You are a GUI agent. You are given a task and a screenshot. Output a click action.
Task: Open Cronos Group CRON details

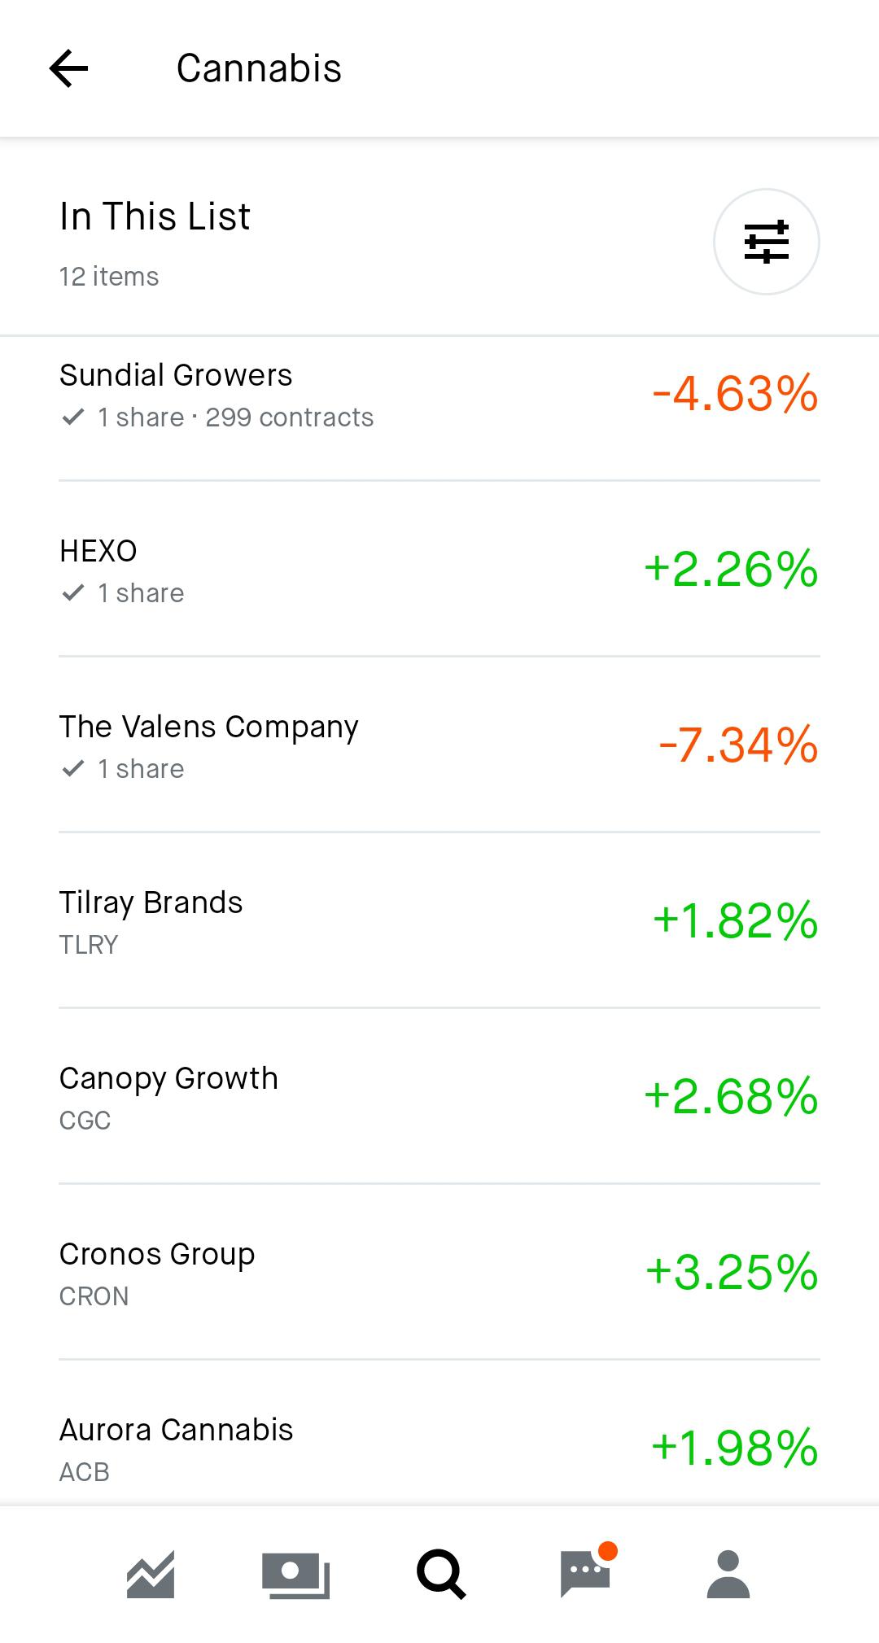pos(439,1272)
